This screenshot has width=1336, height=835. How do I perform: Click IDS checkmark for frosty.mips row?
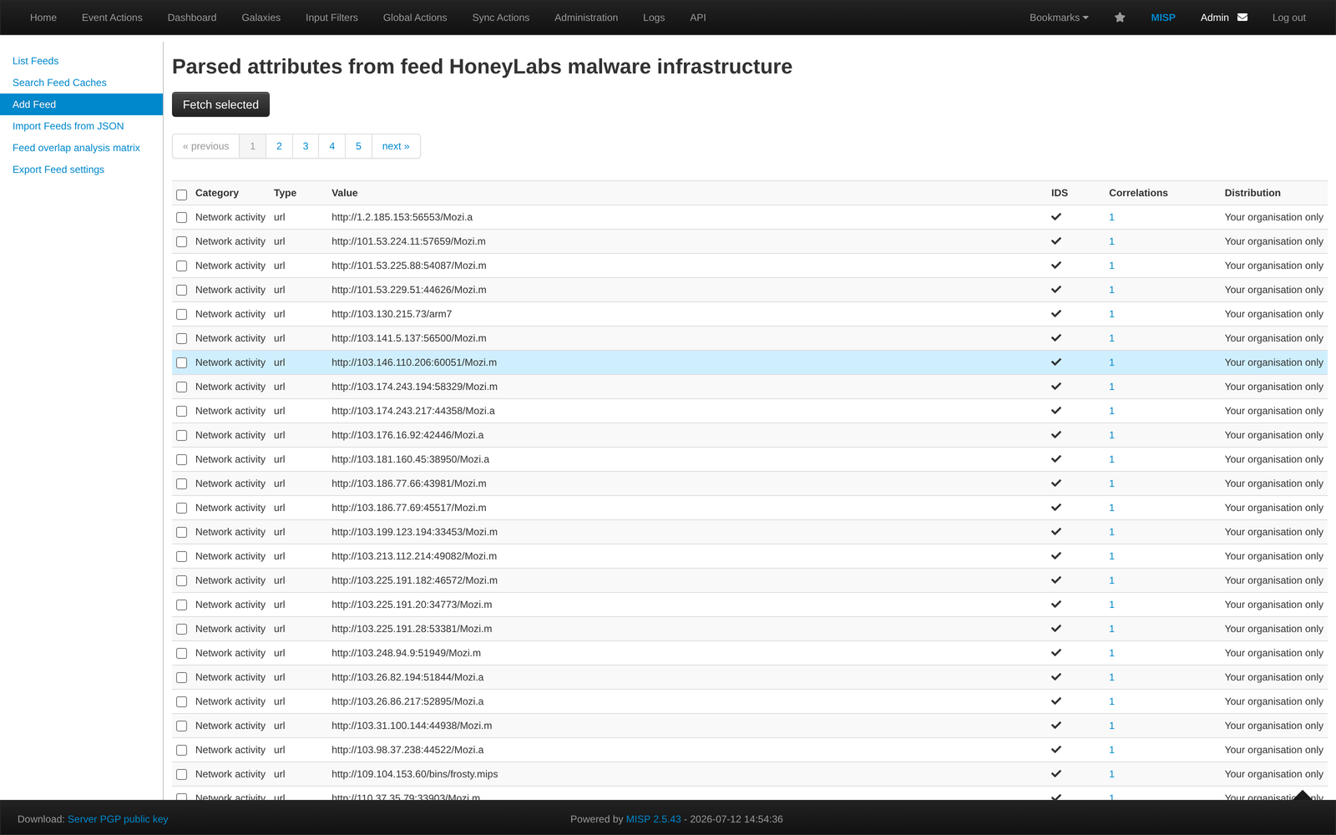point(1056,774)
